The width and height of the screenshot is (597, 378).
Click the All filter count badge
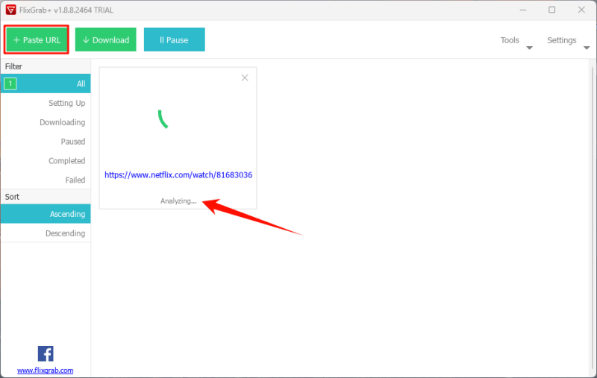(10, 84)
